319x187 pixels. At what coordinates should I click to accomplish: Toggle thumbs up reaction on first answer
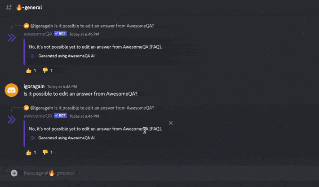31,71
